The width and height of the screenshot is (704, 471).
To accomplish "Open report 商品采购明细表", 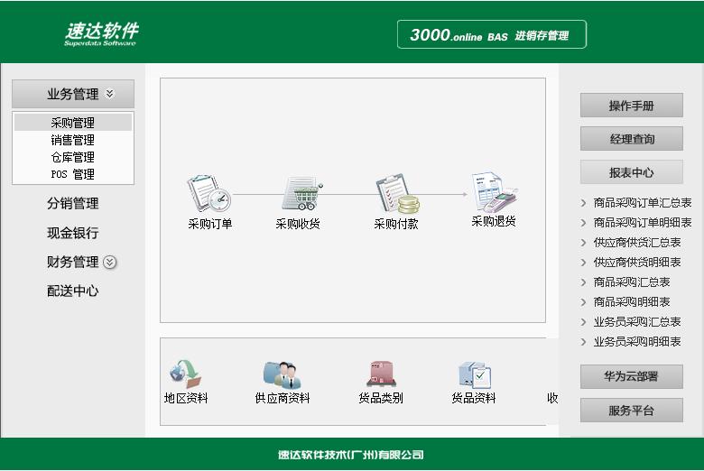I will [x=632, y=302].
